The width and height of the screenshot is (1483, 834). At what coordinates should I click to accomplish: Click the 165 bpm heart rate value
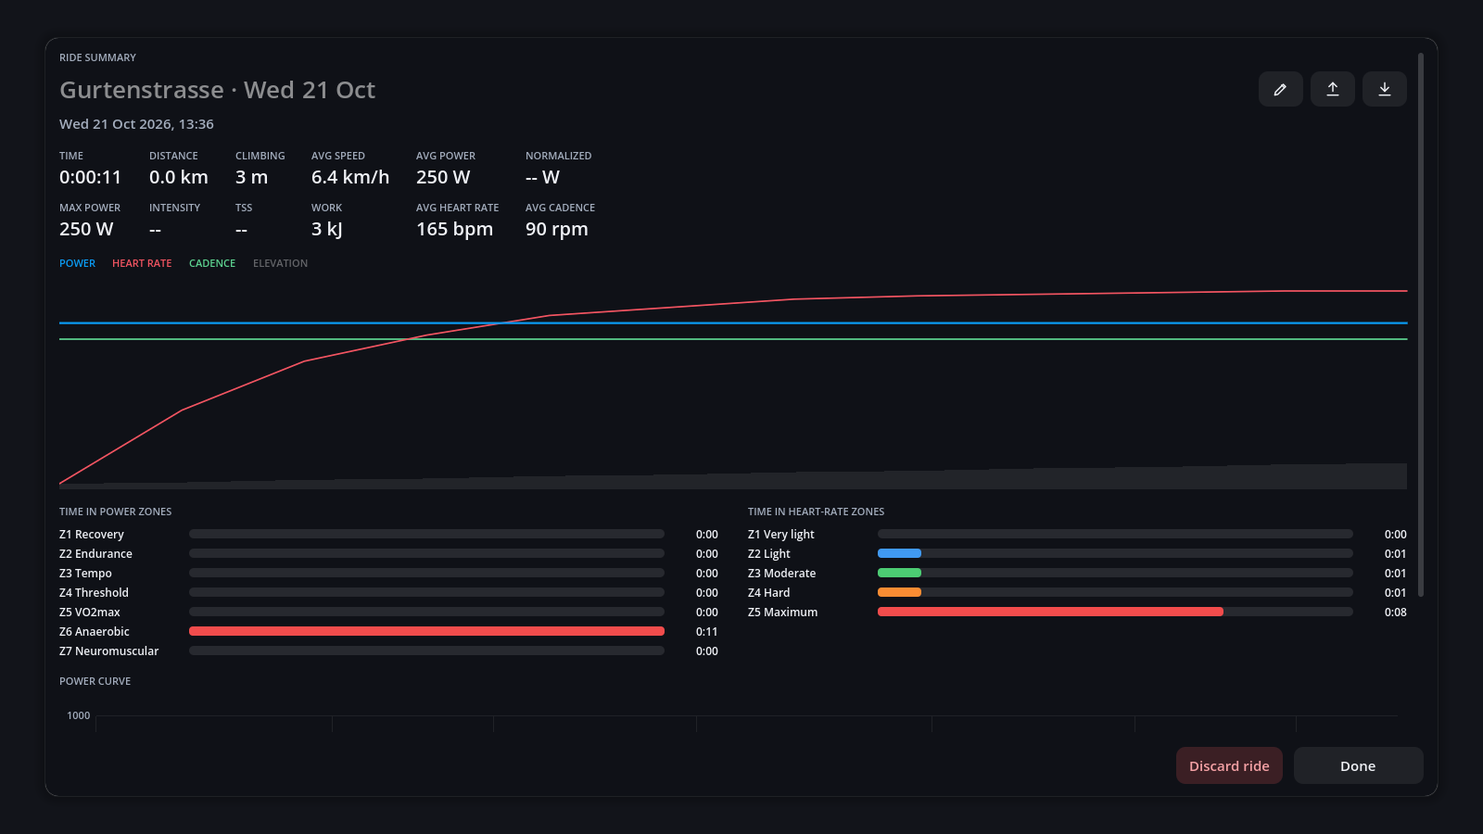tap(454, 229)
